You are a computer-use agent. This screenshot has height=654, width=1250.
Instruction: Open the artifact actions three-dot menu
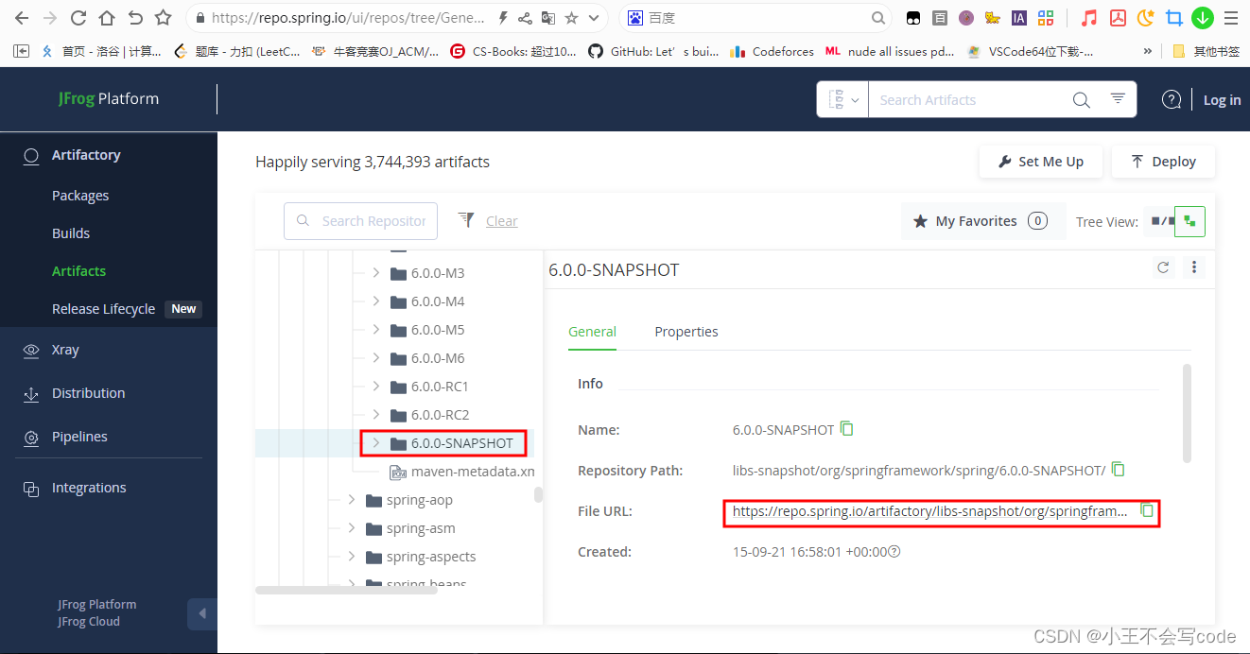pyautogui.click(x=1194, y=267)
